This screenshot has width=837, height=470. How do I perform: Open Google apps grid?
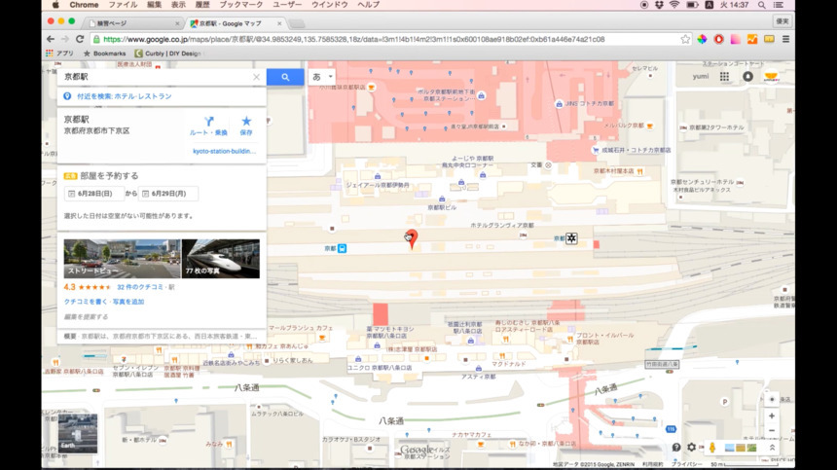[724, 77]
